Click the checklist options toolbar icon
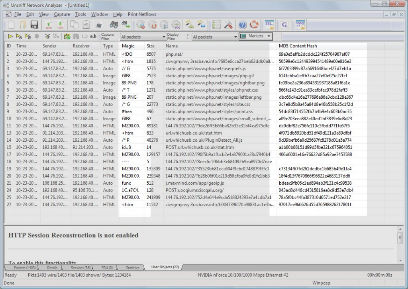 216,25
